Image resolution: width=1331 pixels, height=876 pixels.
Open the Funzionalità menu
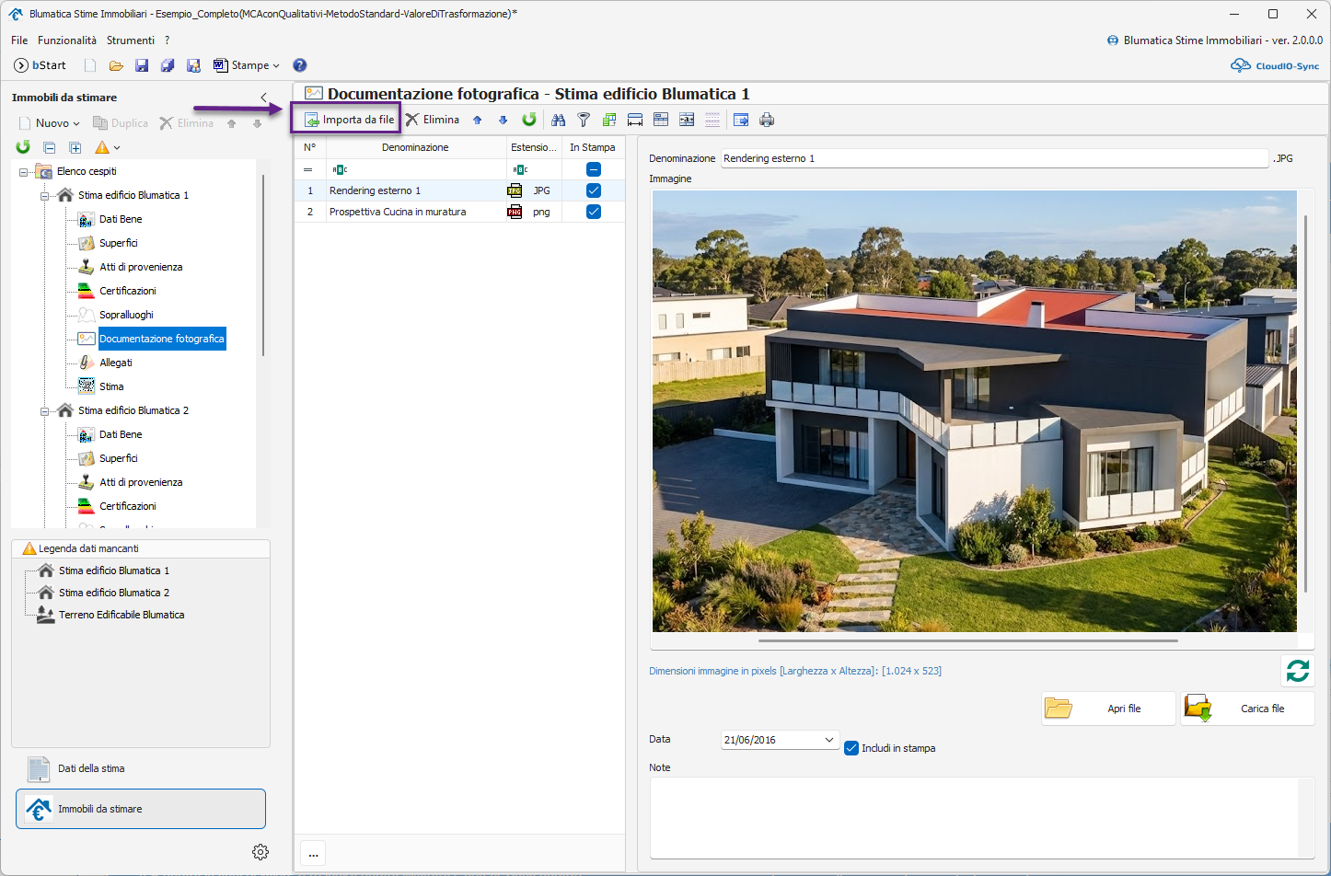[67, 40]
